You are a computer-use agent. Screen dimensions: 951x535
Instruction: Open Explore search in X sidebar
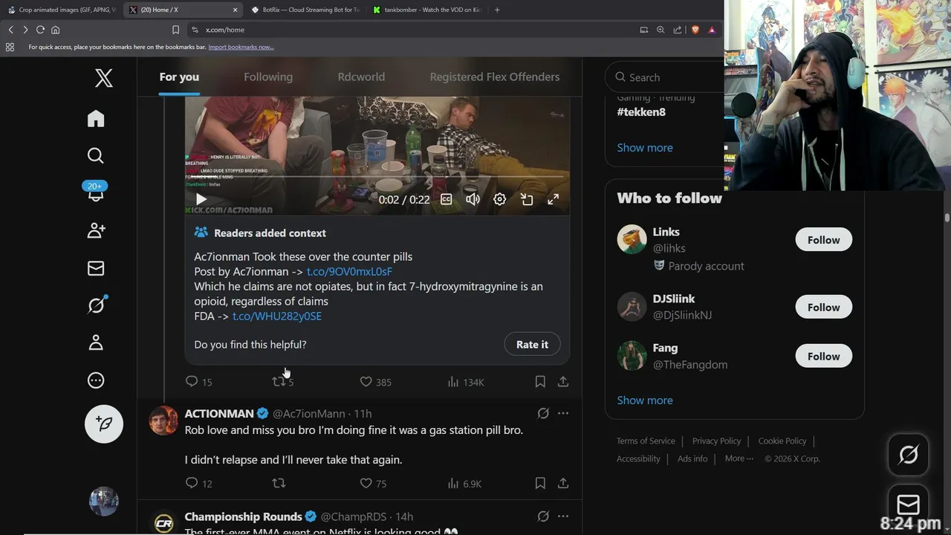pos(96,155)
